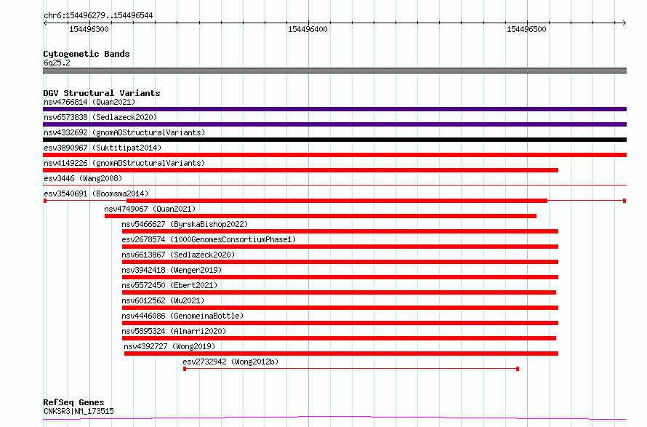Click the black bar under nsv4332692
647x427 pixels.
coord(334,140)
